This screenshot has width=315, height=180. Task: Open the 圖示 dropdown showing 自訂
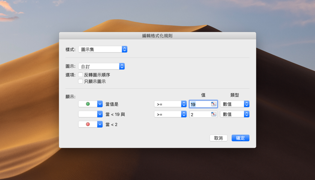(x=101, y=66)
